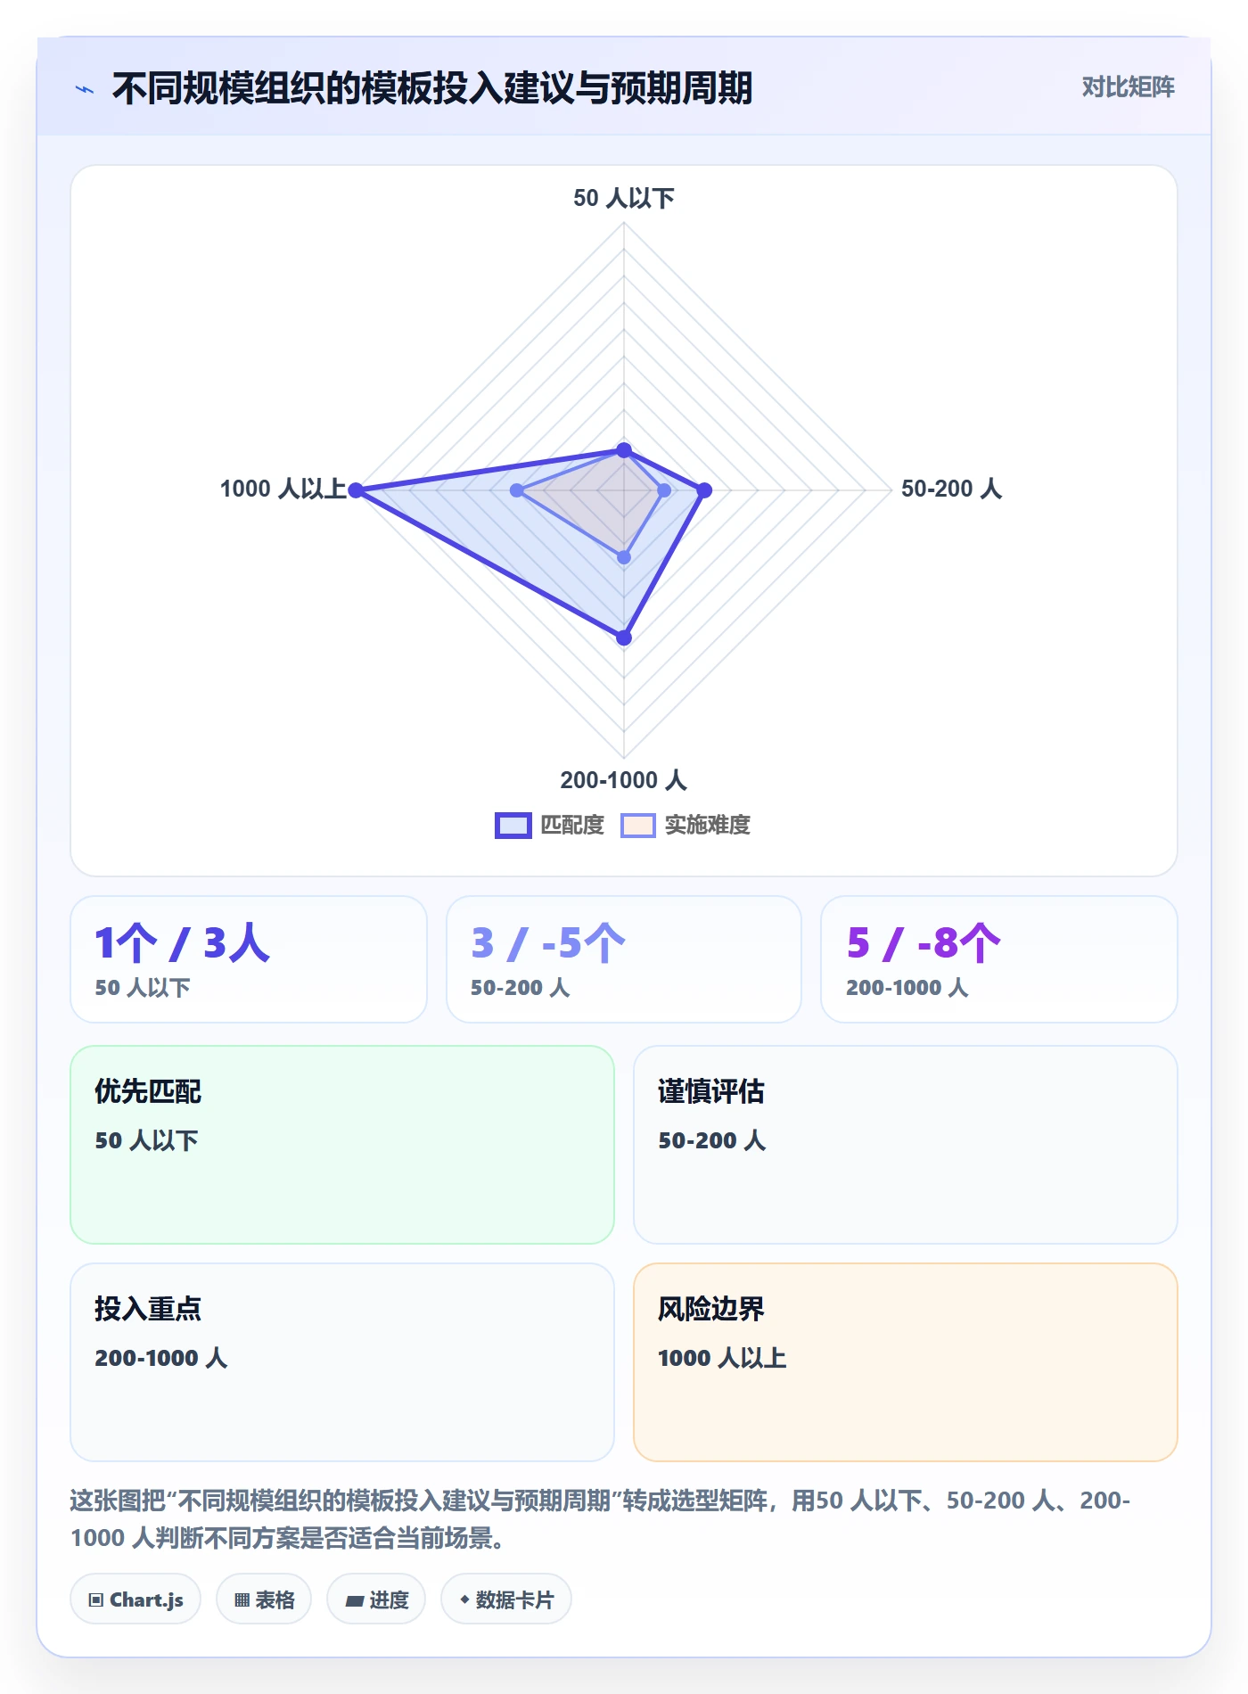Select the 优先匹配 green card
1248x1694 pixels.
[x=342, y=1145]
